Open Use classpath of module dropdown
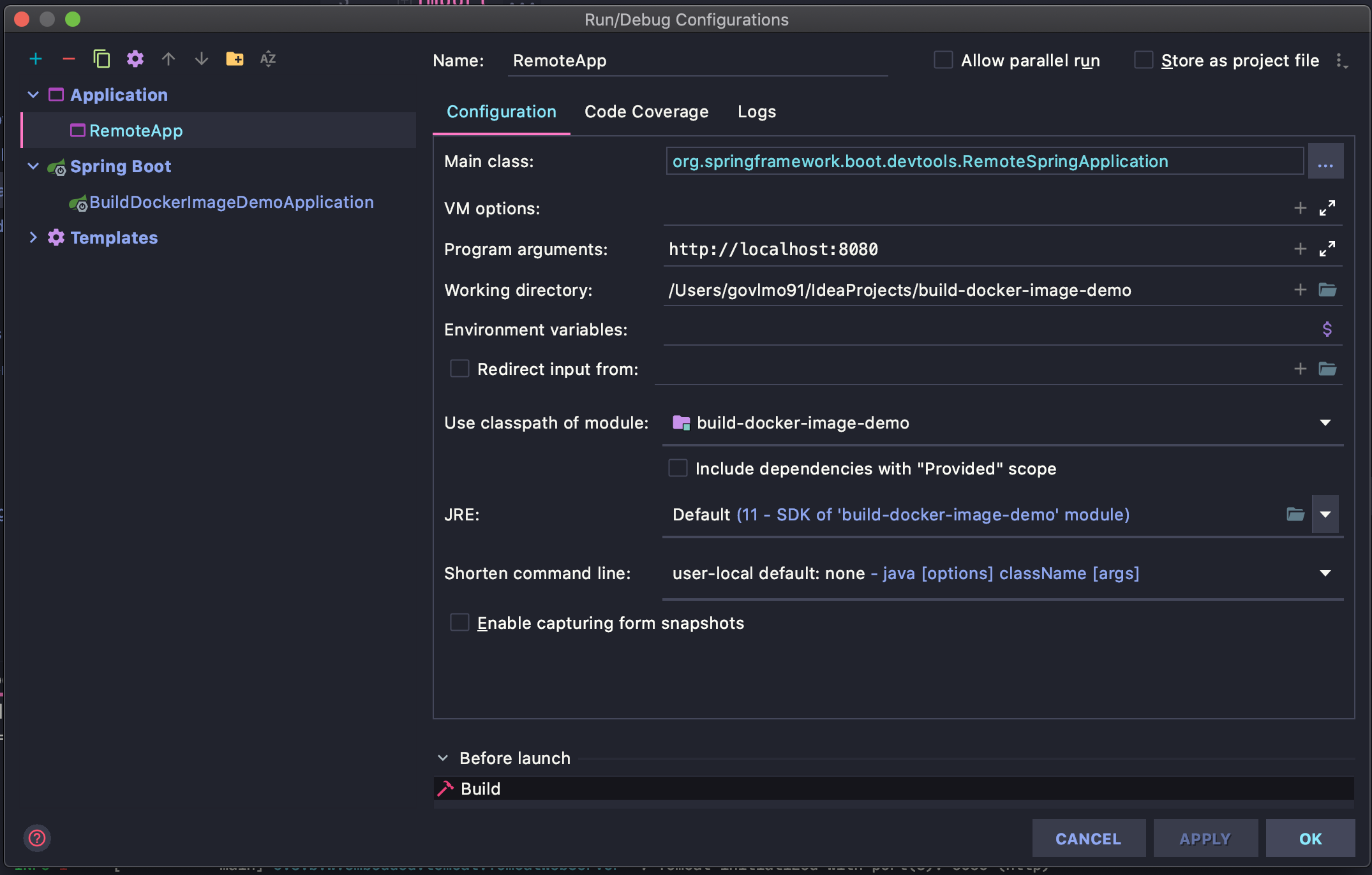The height and width of the screenshot is (875, 1372). click(1325, 423)
